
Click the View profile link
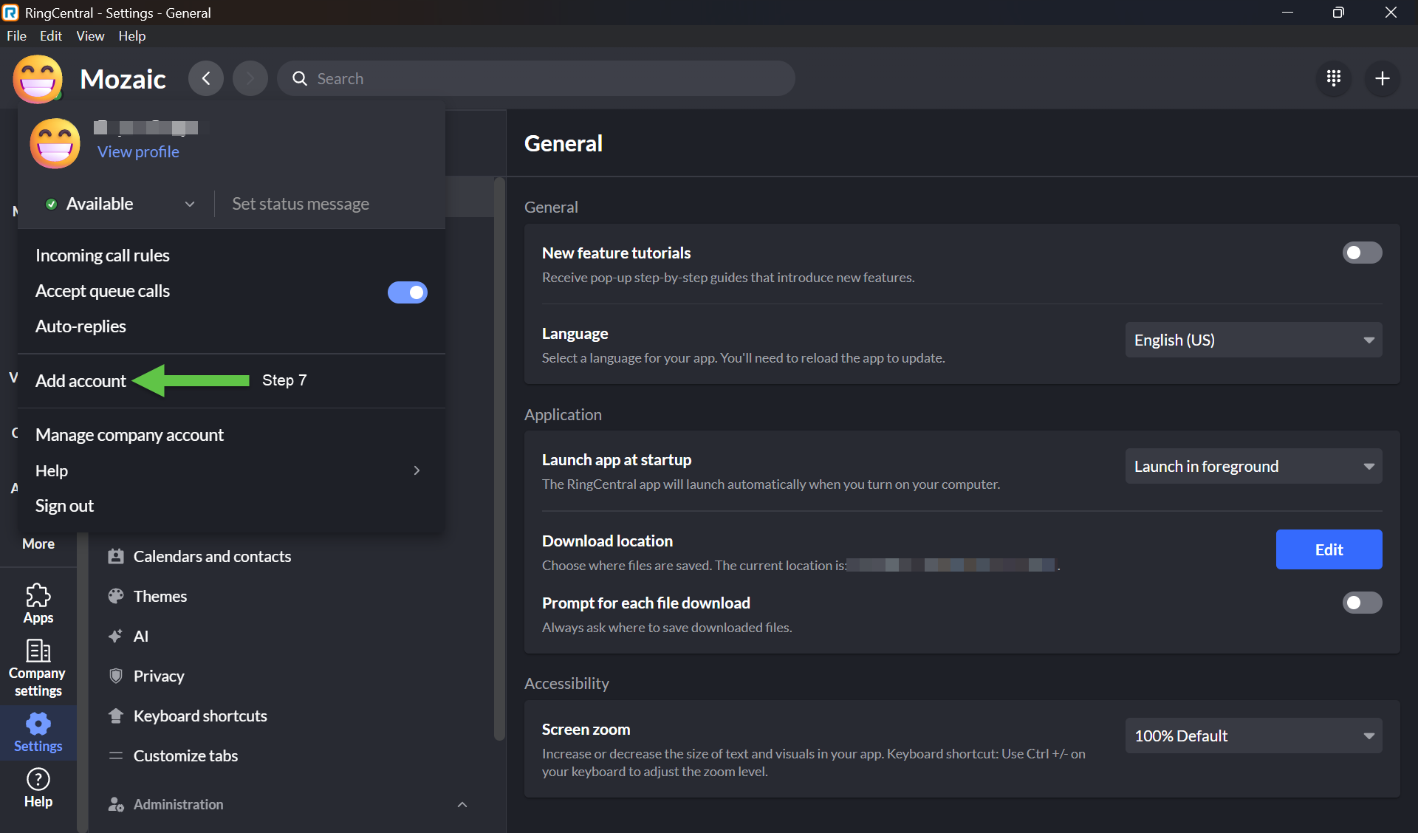[x=138, y=151]
